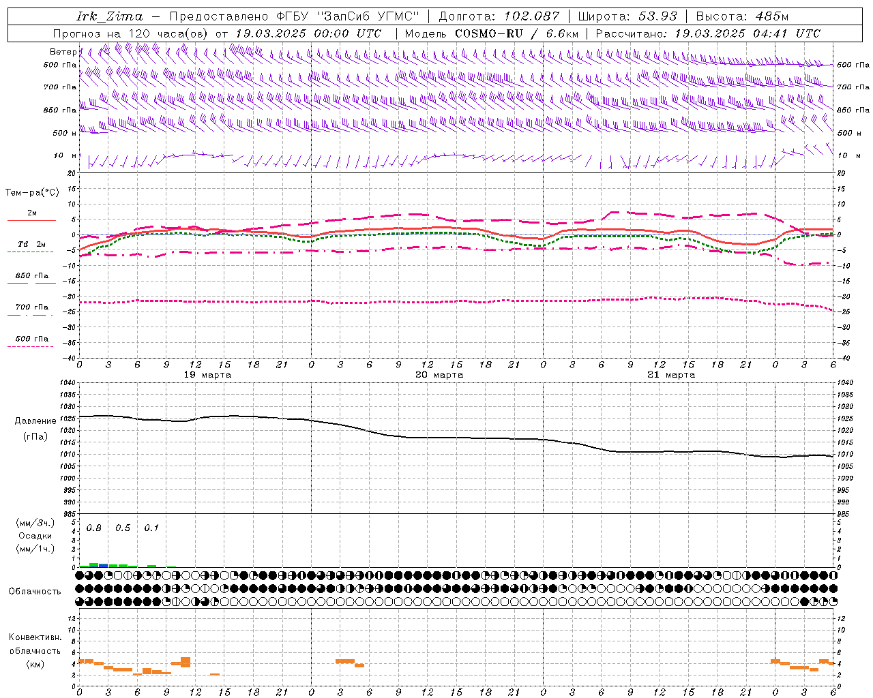Click the blue precipitation bar
The image size is (873, 698).
pyautogui.click(x=104, y=566)
